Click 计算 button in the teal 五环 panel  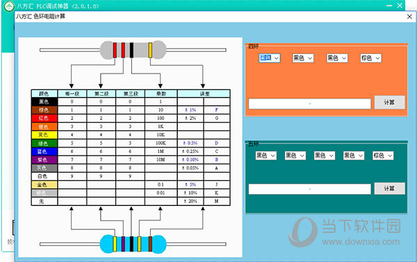[x=390, y=189]
